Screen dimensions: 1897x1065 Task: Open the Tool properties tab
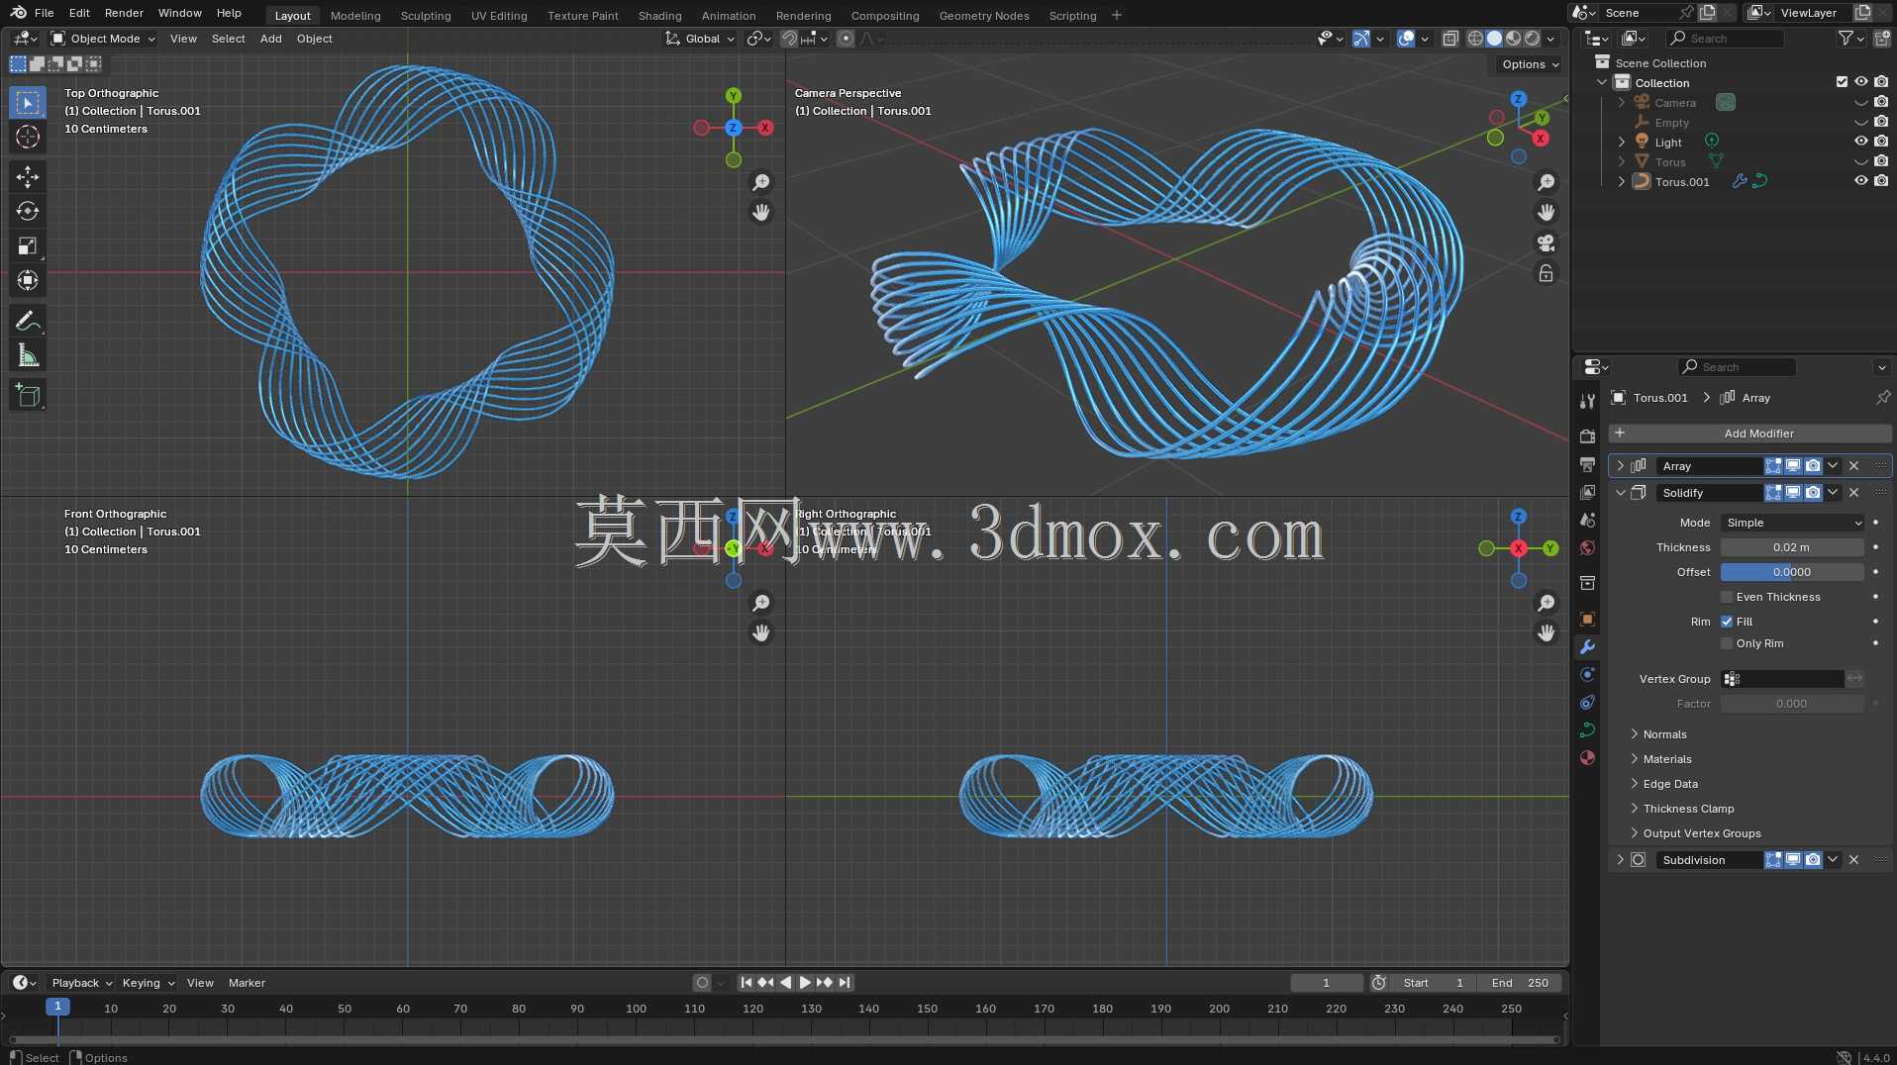coord(1587,401)
